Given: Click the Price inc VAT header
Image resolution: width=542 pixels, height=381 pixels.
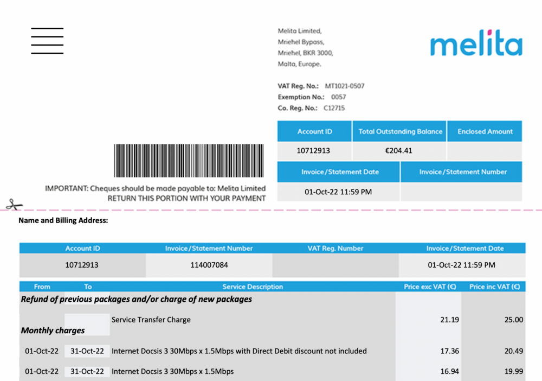Looking at the screenshot, I should [x=494, y=287].
